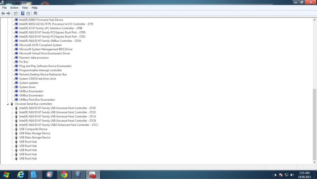The image size is (317, 179).
Task: Select the Pci Bus entry
Action: coord(24,62)
